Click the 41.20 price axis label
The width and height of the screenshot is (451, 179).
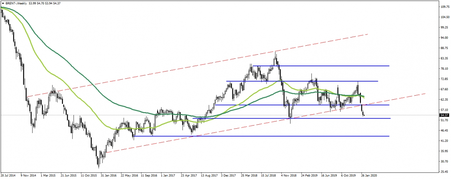[445, 141]
